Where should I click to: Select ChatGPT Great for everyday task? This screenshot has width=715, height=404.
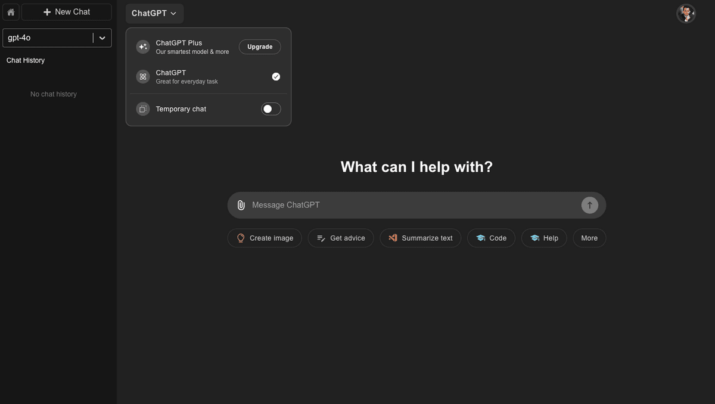186,77
